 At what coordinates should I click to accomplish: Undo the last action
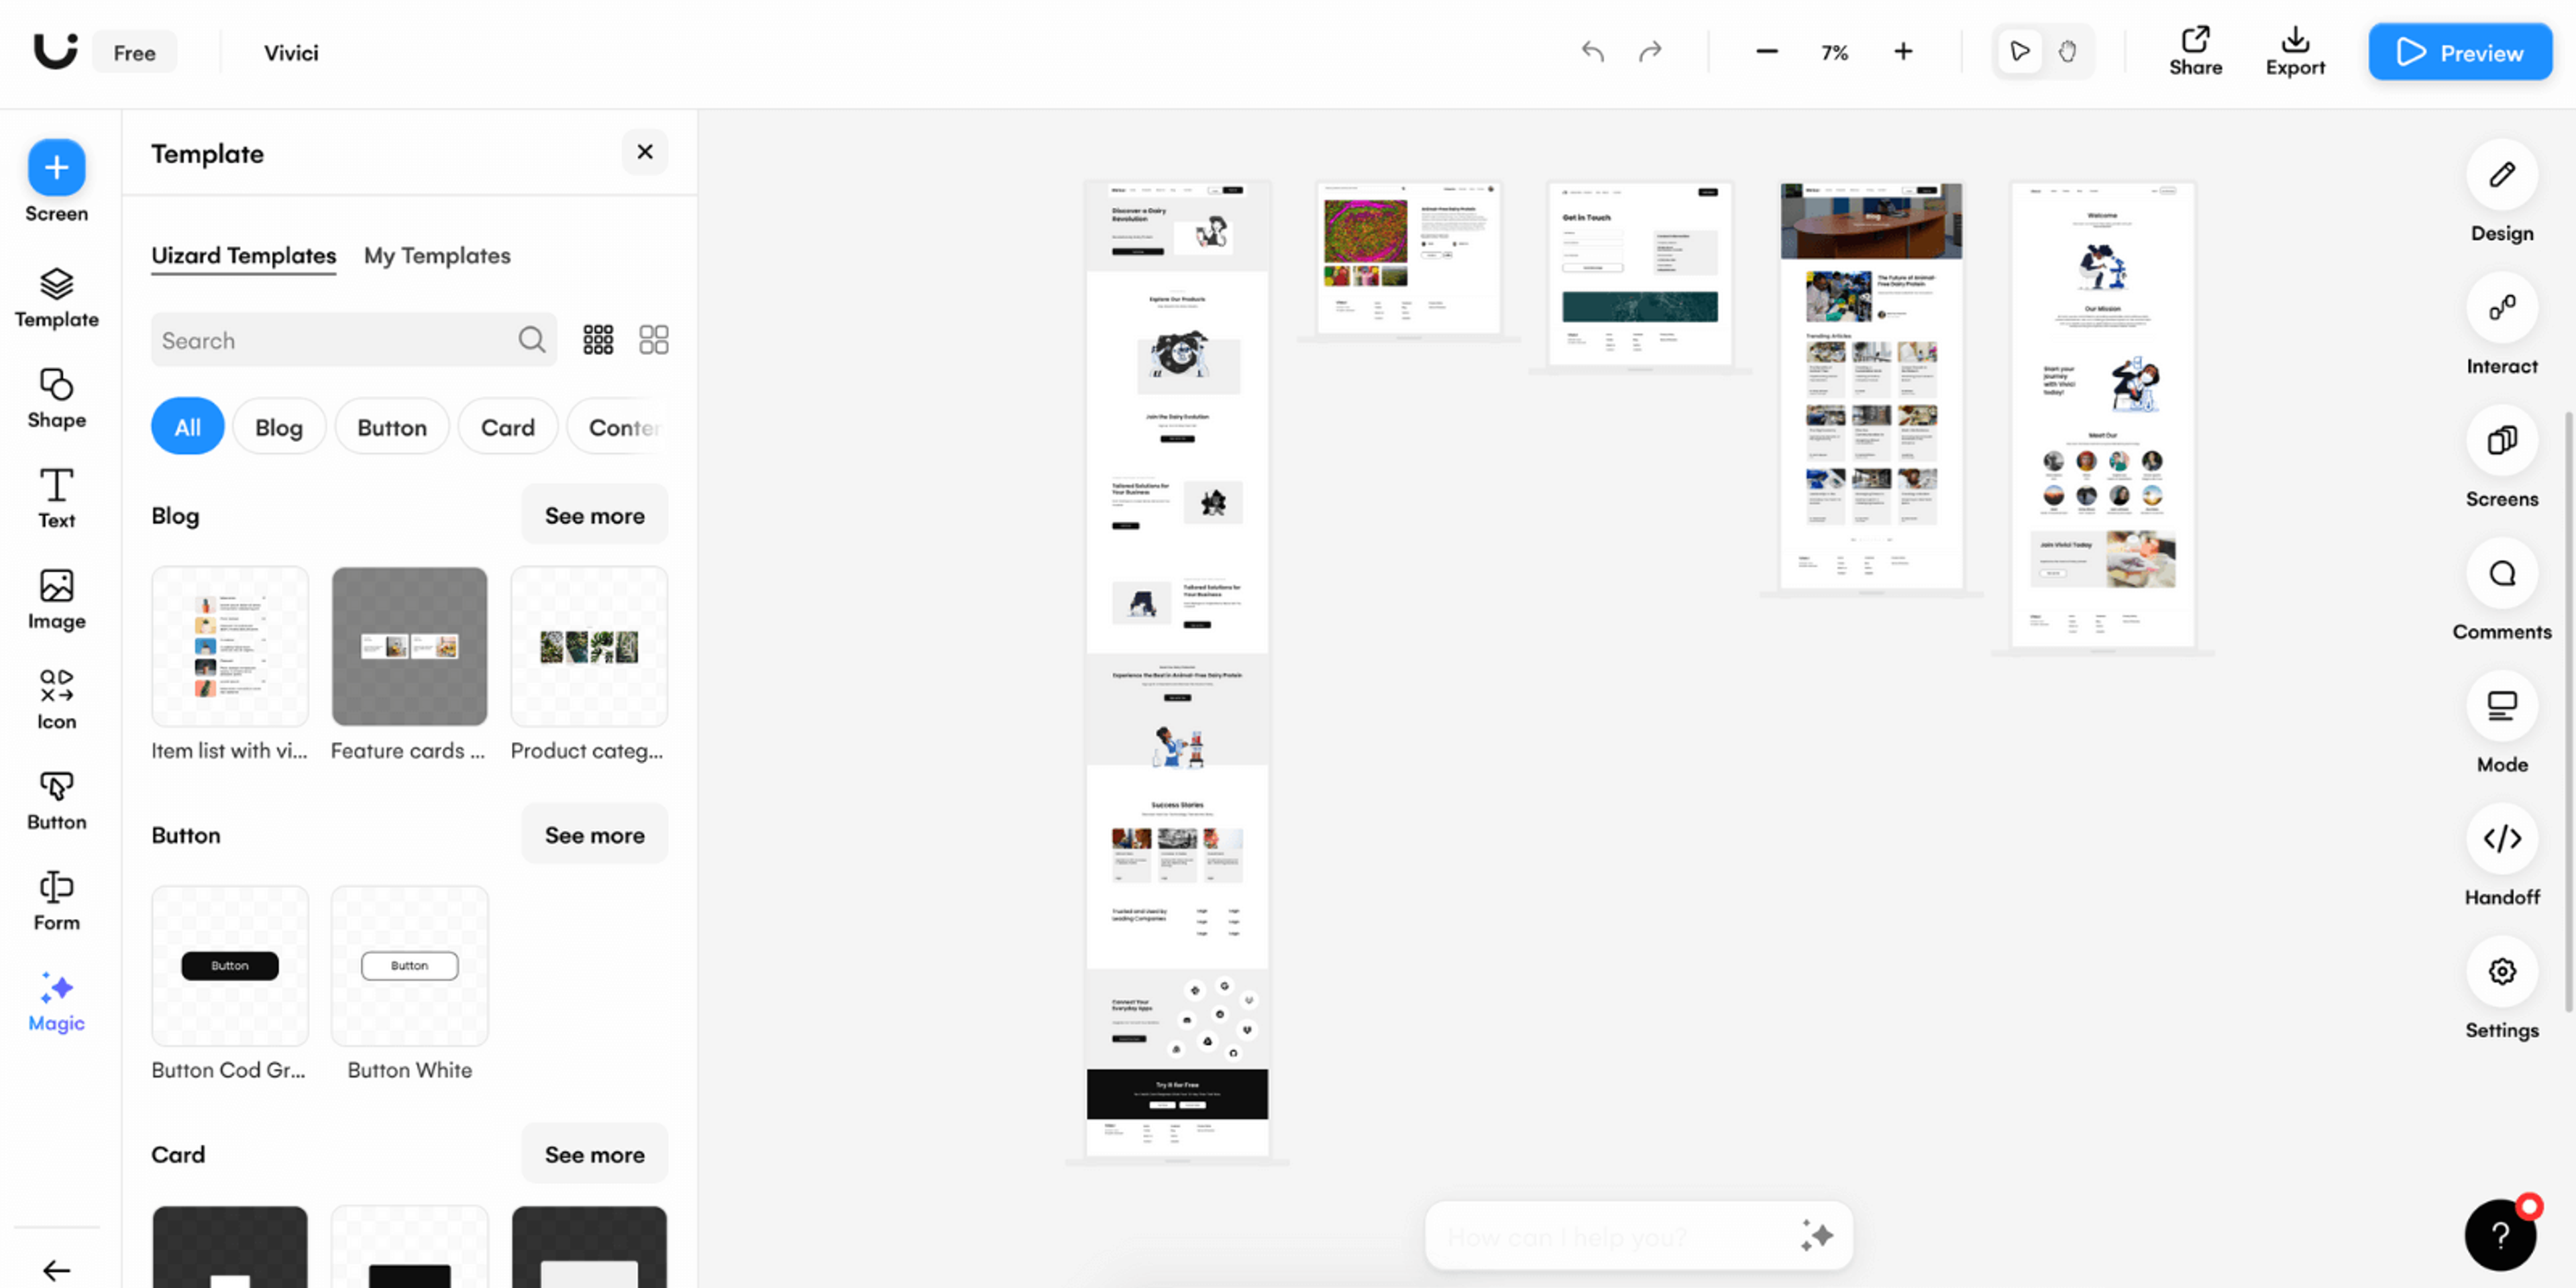(x=1592, y=51)
